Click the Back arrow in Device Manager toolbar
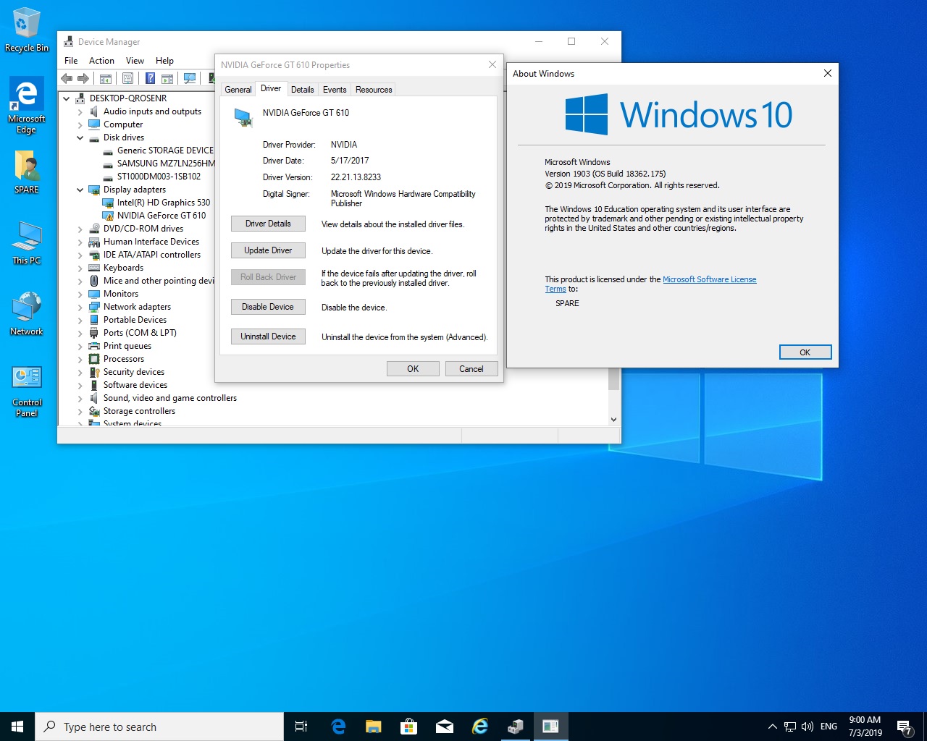 [x=67, y=79]
